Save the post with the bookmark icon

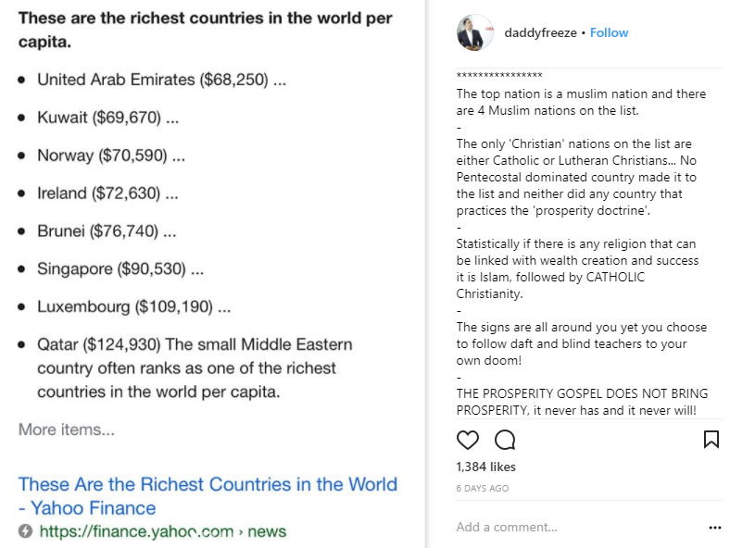[x=711, y=439]
